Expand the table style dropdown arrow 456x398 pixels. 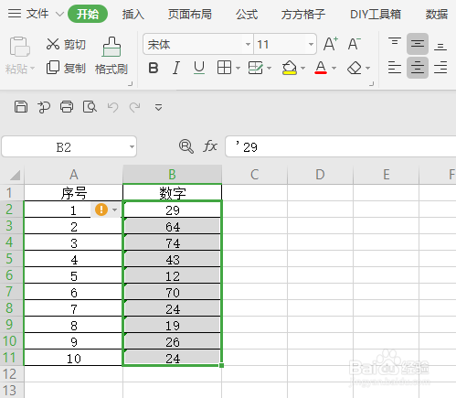[x=269, y=68]
